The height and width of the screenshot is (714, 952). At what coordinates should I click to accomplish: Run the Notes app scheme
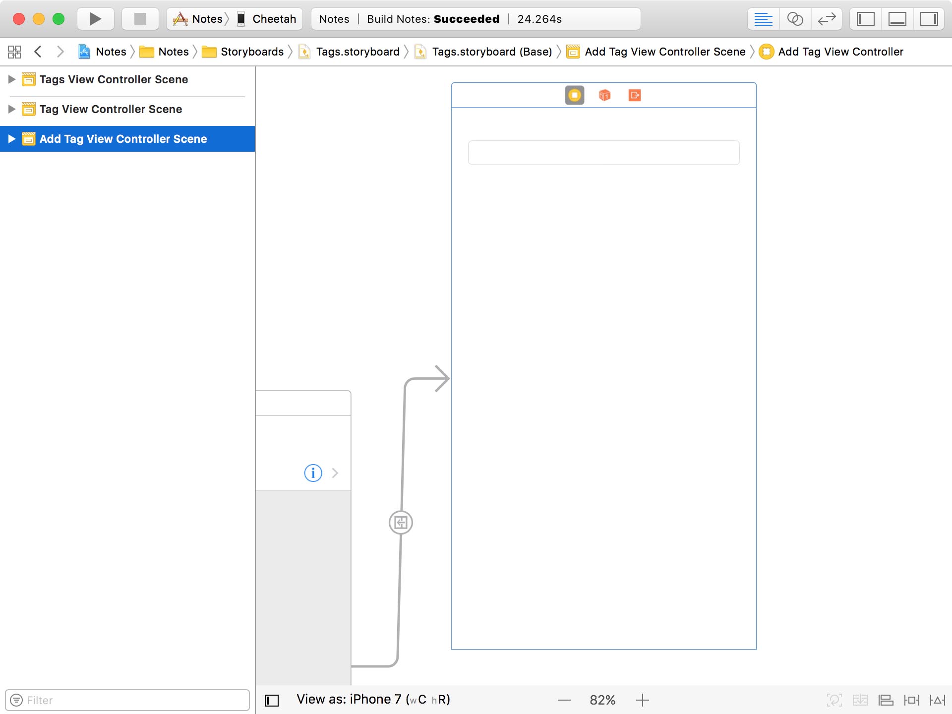95,19
